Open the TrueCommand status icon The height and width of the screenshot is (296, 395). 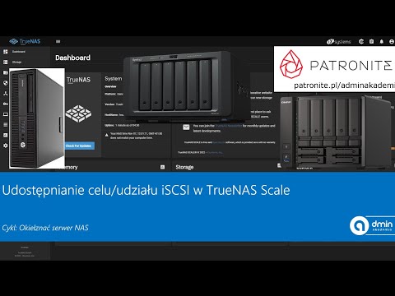point(361,41)
